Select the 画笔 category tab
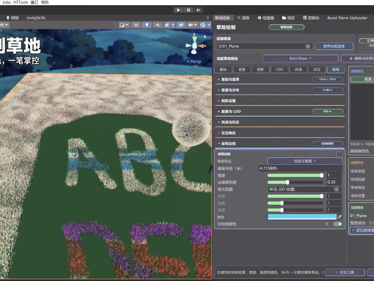The width and height of the screenshot is (374, 281). tap(336, 69)
